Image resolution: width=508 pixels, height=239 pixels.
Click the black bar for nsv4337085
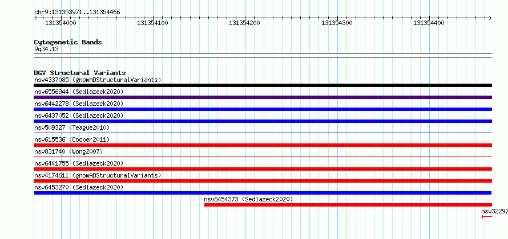click(263, 85)
